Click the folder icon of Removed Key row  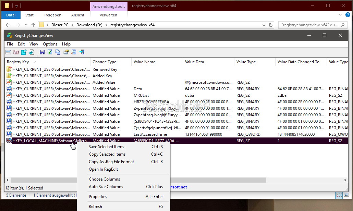coord(9,69)
